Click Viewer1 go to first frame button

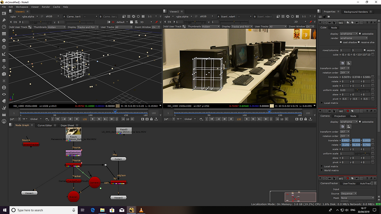pyautogui.click(x=58, y=119)
